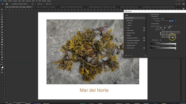Viewport: 186px width, 104px height.
Task: Click the 100% zoom button
Action: click(x=33, y=4)
